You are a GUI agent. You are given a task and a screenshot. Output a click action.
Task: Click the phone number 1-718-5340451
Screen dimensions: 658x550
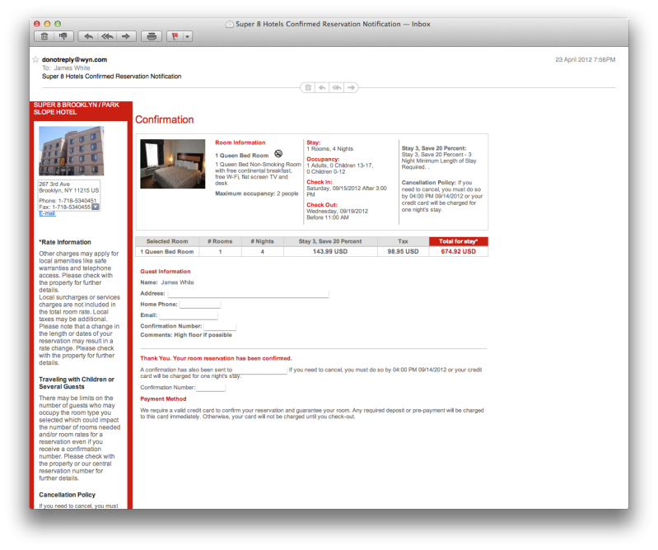pyautogui.click(x=77, y=201)
